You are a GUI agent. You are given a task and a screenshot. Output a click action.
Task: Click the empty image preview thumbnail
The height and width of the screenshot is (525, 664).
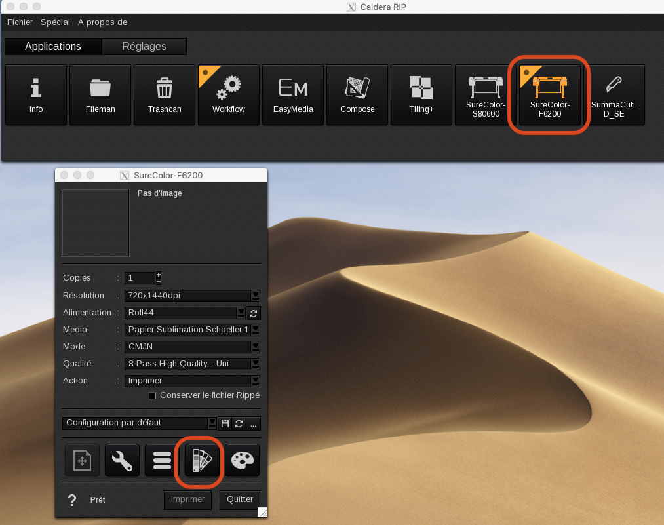(96, 223)
